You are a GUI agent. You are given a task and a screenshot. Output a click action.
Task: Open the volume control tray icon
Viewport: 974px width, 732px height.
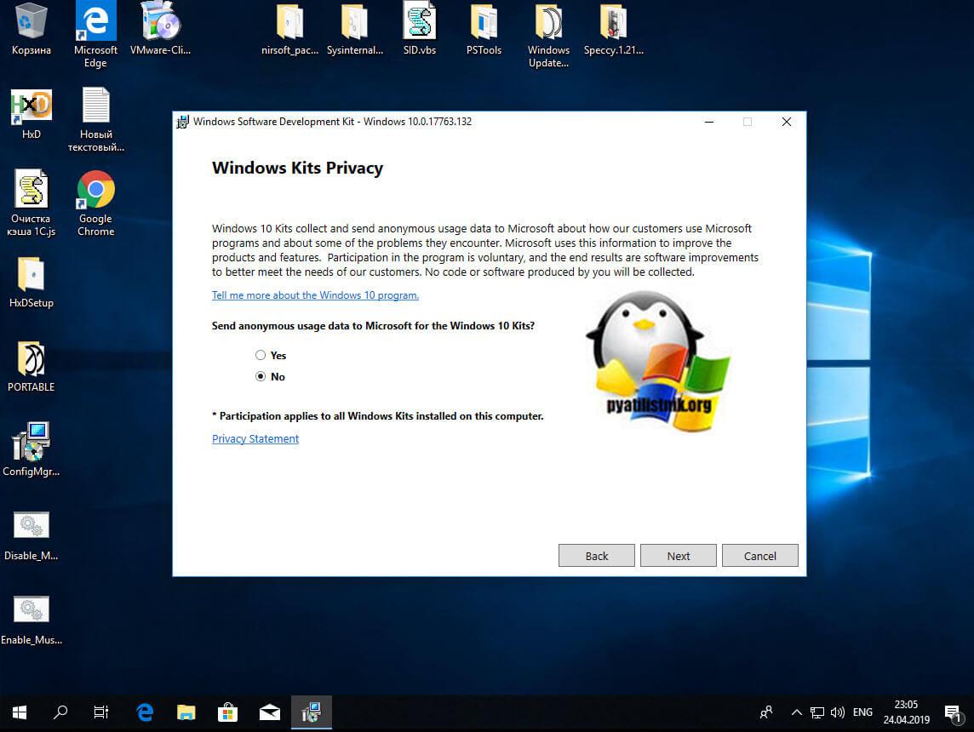tap(837, 712)
